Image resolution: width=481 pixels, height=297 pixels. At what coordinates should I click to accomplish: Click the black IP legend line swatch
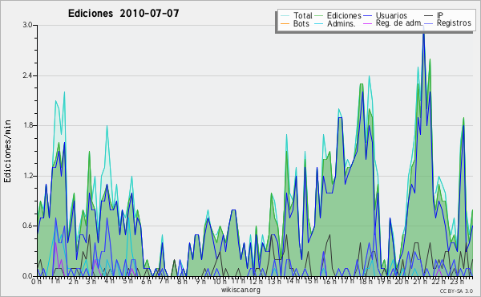coord(429,16)
